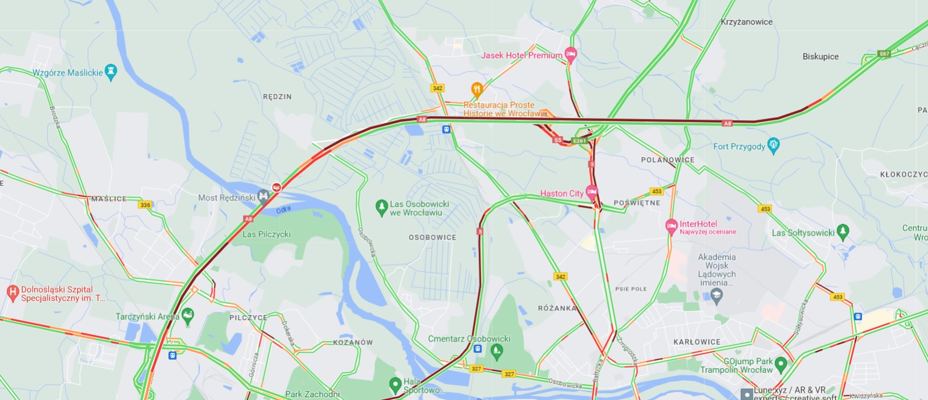Click the Jasek Hotel Premium pin icon
Screen dimensions: 928x400
(571, 55)
